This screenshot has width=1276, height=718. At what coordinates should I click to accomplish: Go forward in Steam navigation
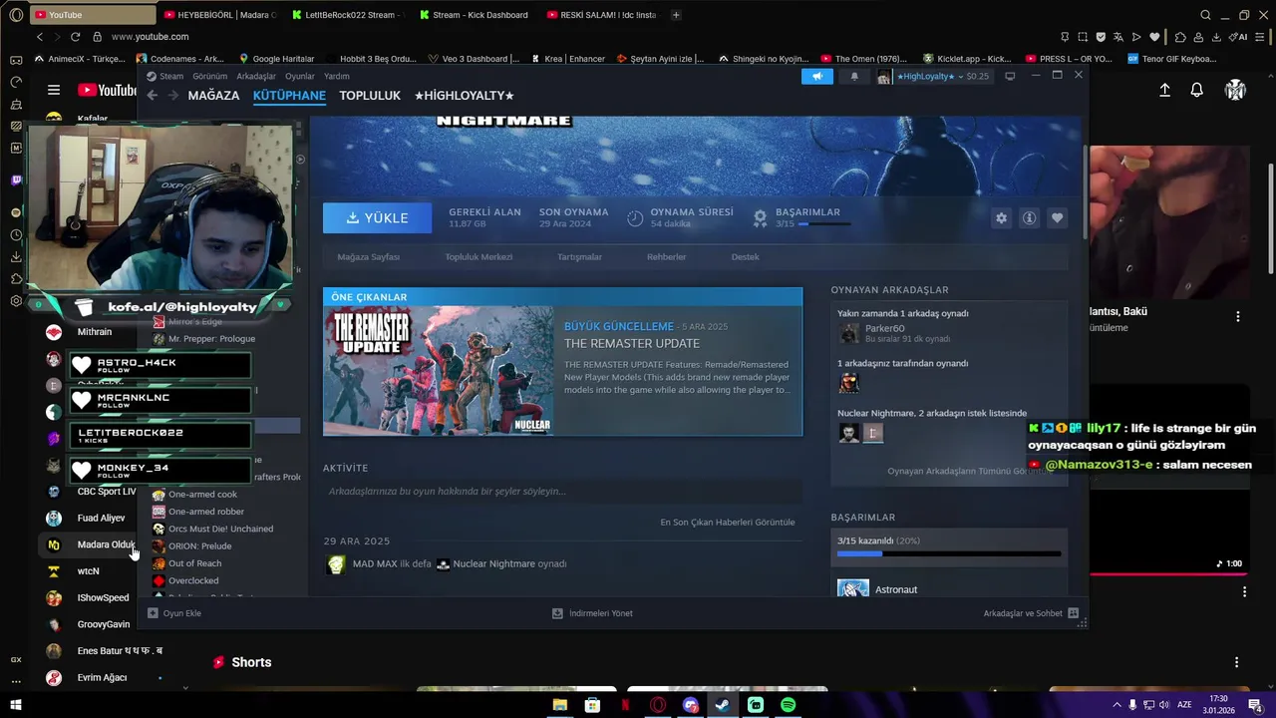click(x=172, y=96)
